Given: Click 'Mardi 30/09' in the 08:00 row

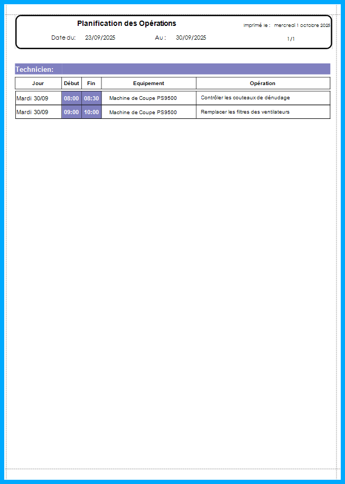Looking at the screenshot, I should tap(32, 98).
